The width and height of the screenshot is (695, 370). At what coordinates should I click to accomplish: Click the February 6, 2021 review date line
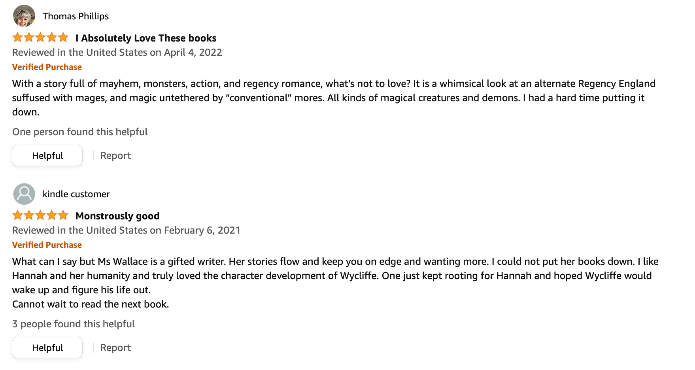126,230
